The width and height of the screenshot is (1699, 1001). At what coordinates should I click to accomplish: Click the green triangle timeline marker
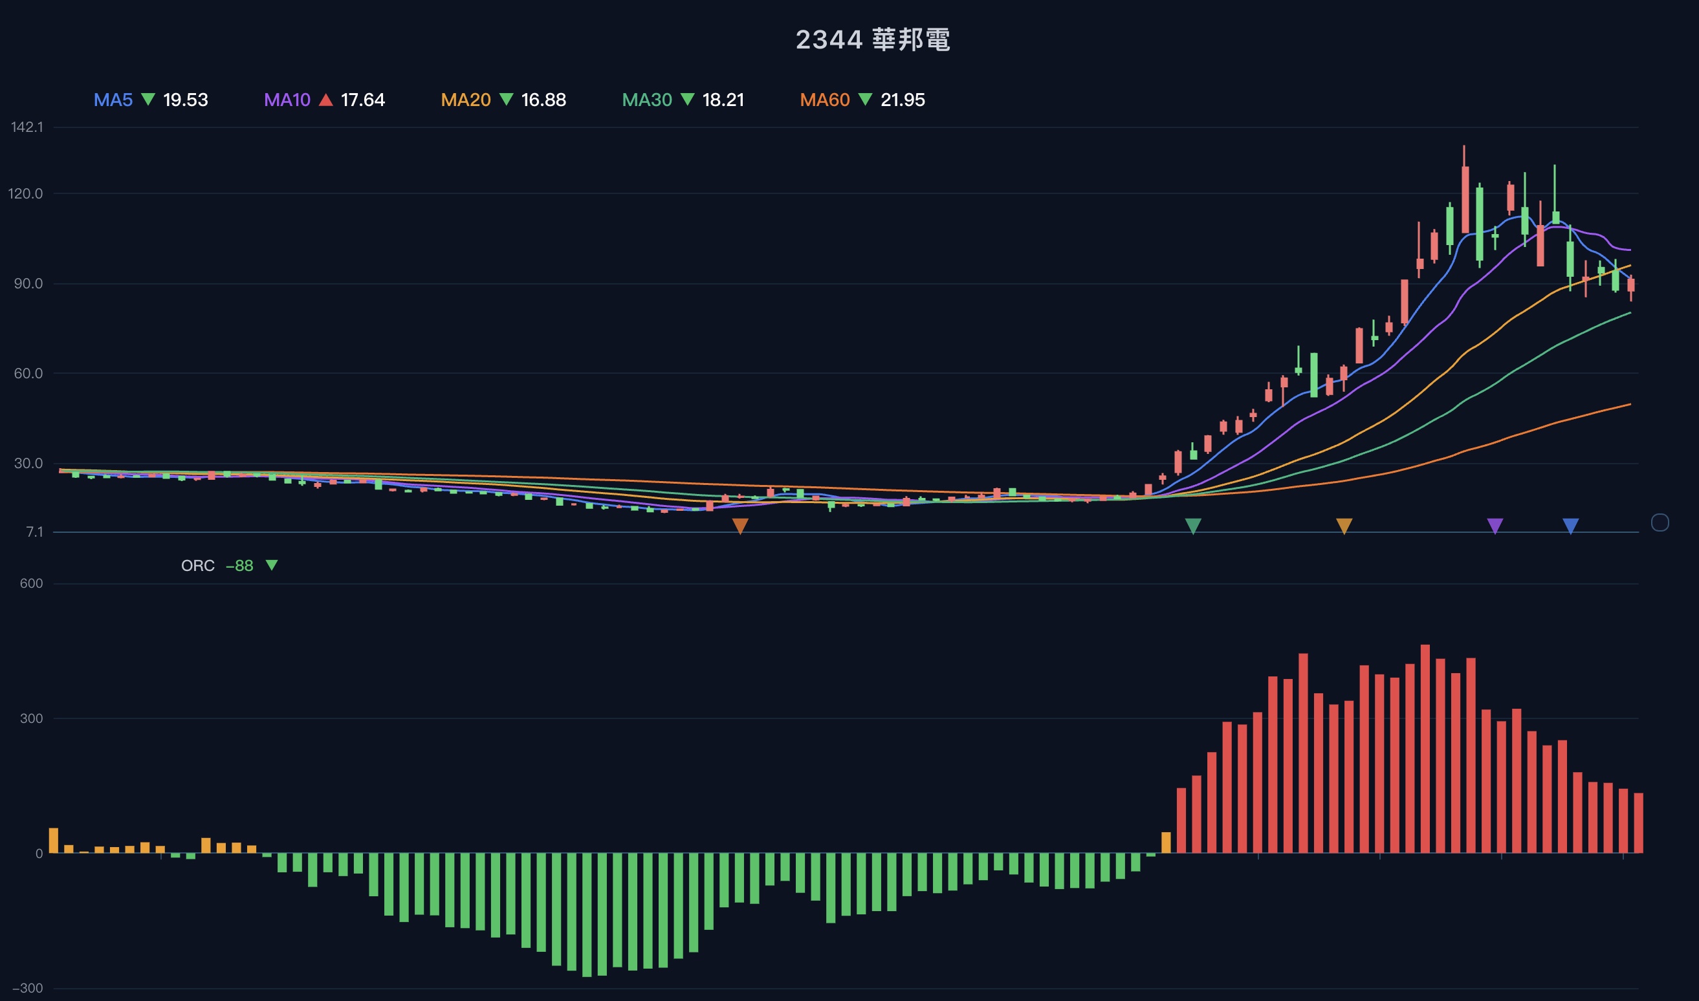[1192, 526]
